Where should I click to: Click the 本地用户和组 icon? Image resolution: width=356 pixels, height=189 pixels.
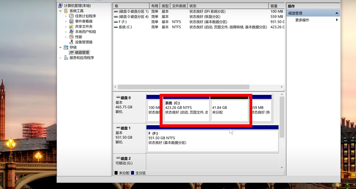click(71, 32)
